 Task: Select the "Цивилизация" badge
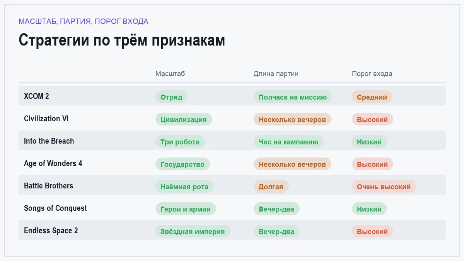click(184, 119)
